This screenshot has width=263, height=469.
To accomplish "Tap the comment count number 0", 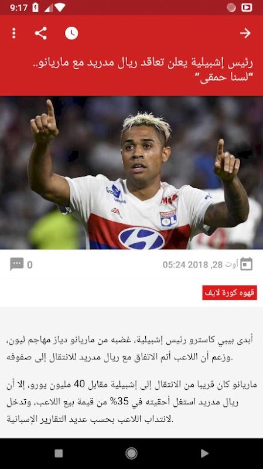I will pyautogui.click(x=30, y=265).
